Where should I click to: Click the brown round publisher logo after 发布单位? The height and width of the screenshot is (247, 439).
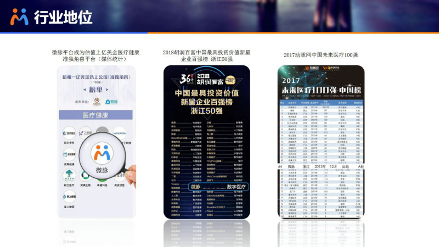[x=97, y=102]
